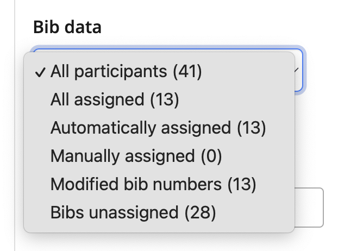The image size is (338, 251).
Task: Pick the option showing 41 participants
Action: tap(126, 72)
